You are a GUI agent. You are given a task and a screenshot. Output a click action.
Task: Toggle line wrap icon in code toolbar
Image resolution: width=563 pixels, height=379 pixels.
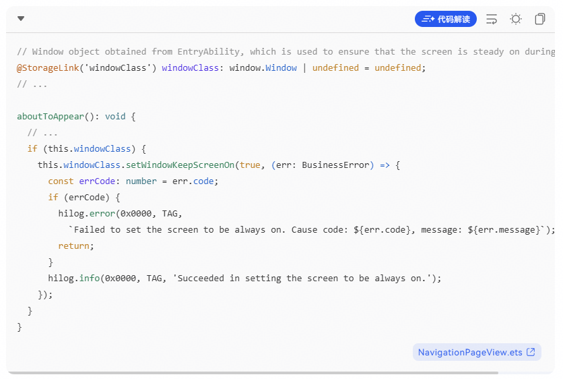[492, 19]
